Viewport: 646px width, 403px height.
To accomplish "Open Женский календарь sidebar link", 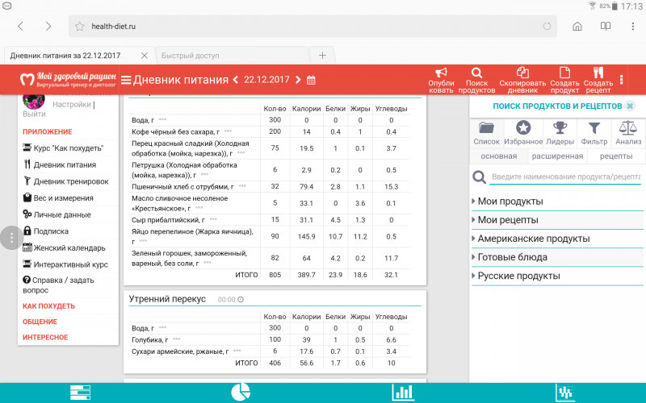I will [x=69, y=247].
